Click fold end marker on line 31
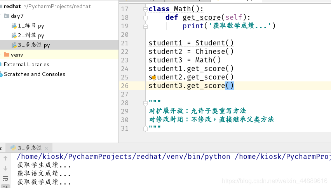331x188 pixels. point(145,128)
